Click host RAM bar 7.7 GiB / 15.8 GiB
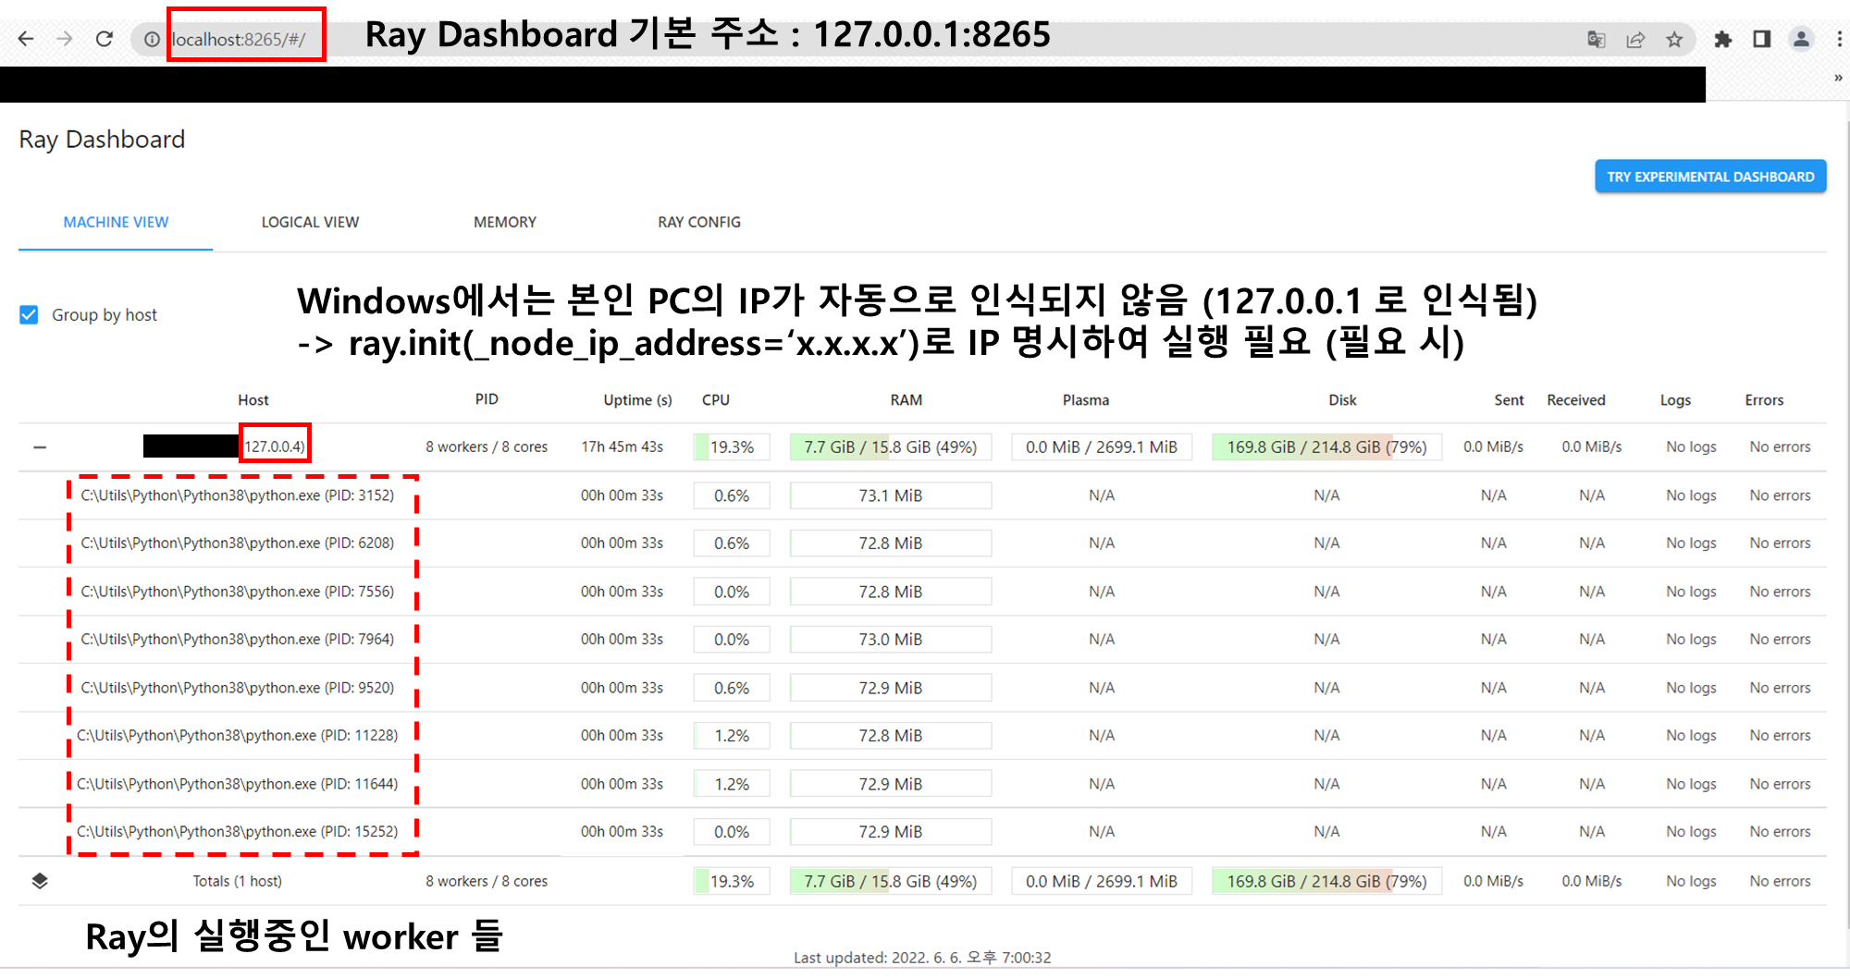This screenshot has width=1850, height=978. pyautogui.click(x=891, y=447)
